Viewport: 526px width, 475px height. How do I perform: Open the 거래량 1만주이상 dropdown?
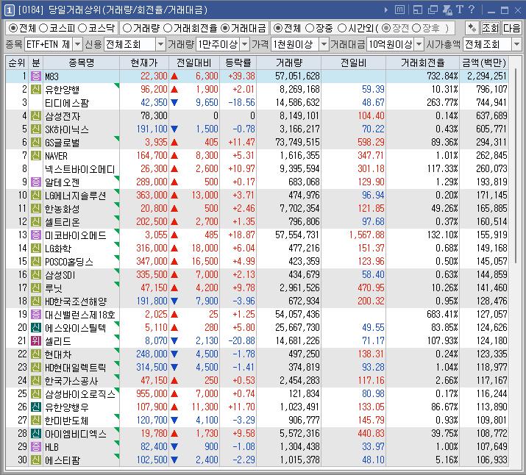click(x=245, y=44)
